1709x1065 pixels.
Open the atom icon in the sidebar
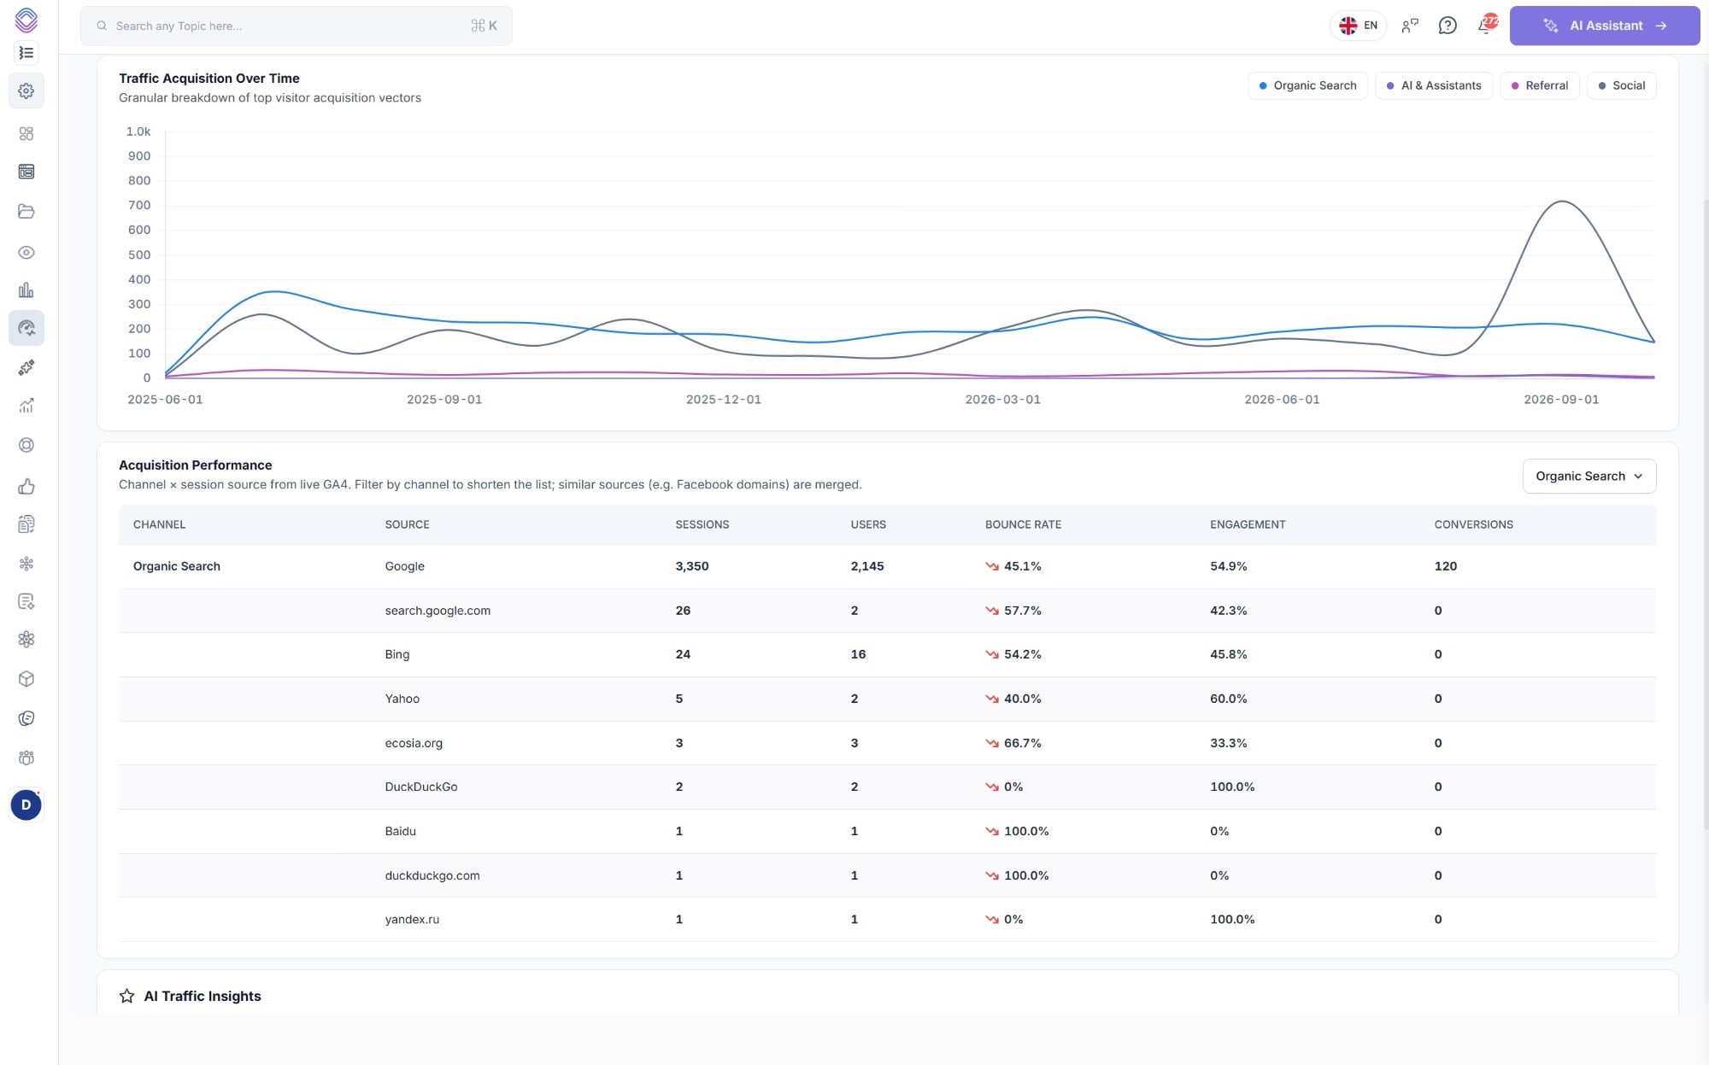(x=26, y=640)
